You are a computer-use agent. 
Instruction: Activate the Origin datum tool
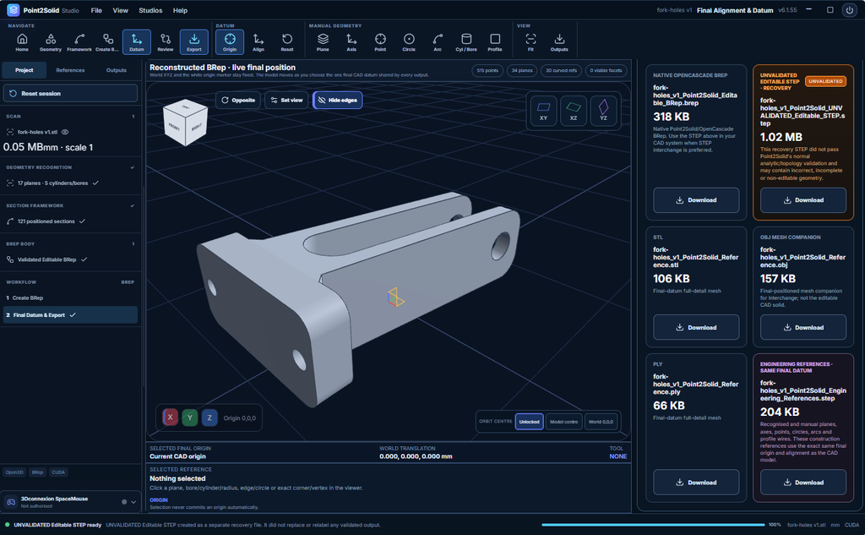230,42
